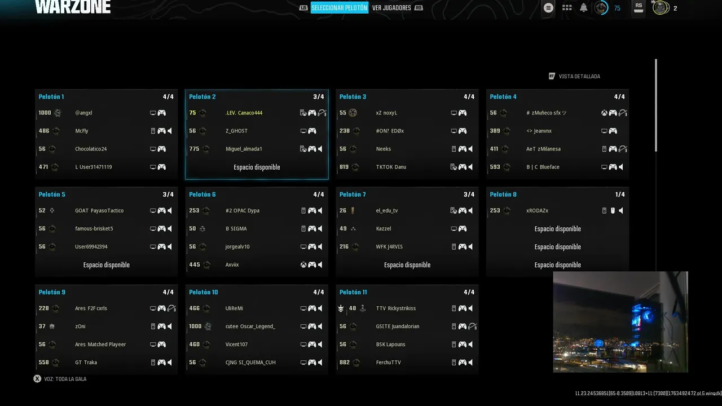This screenshot has width=722, height=406.
Task: Toggle the speaker icon for B | C Blueface
Action: tap(621, 167)
